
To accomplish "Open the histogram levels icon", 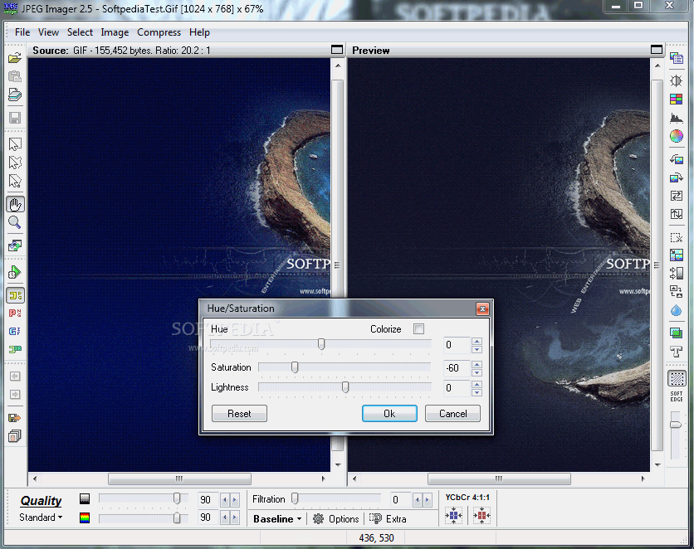I will pos(676,118).
